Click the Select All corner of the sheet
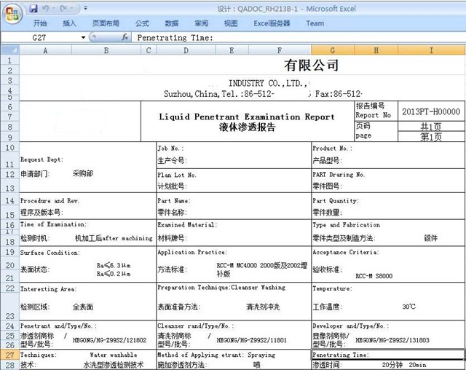The height and width of the screenshot is (370, 466). coord(9,50)
